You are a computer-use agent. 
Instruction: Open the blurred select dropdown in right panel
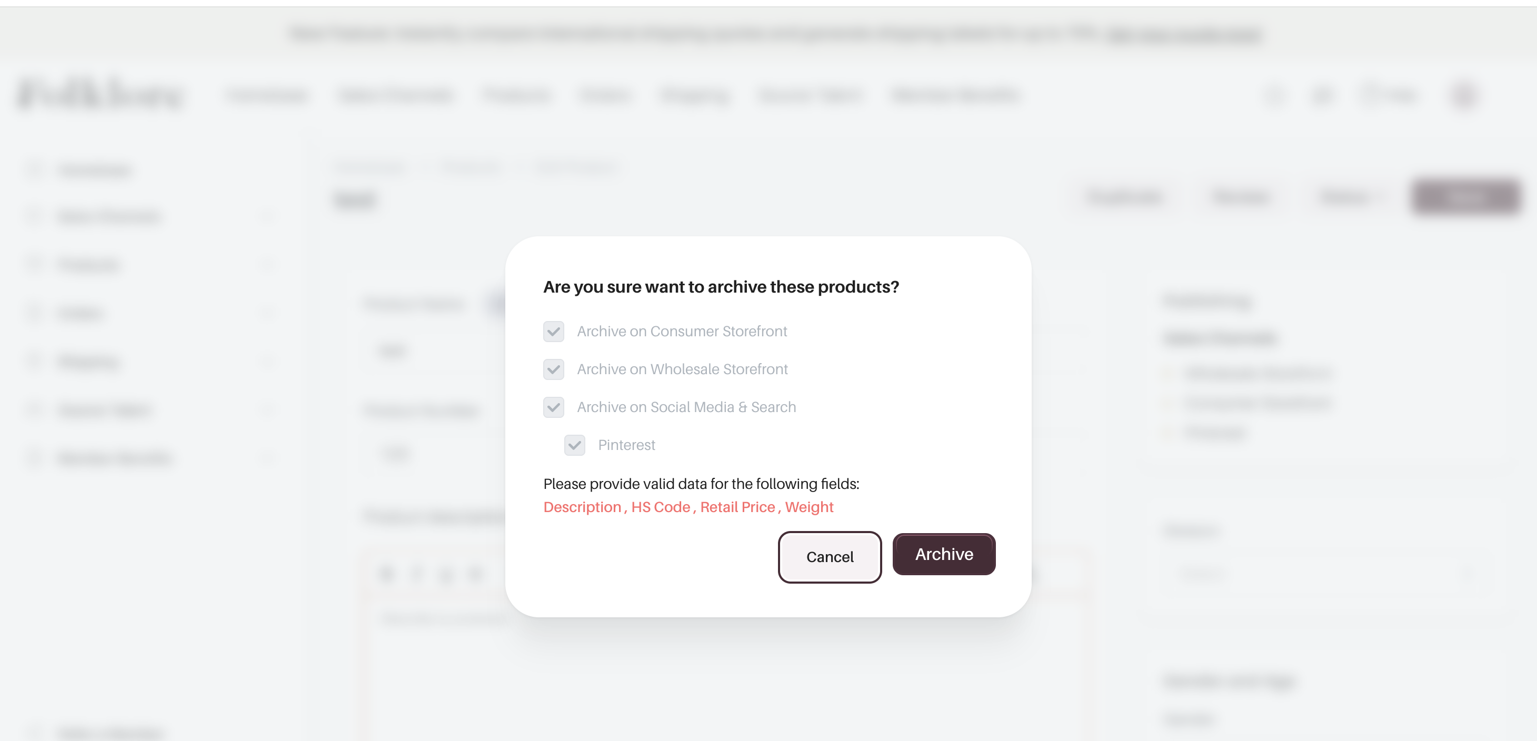coord(1322,574)
